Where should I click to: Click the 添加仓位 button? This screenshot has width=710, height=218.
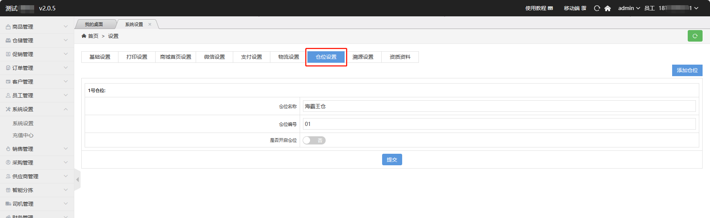pyautogui.click(x=687, y=70)
